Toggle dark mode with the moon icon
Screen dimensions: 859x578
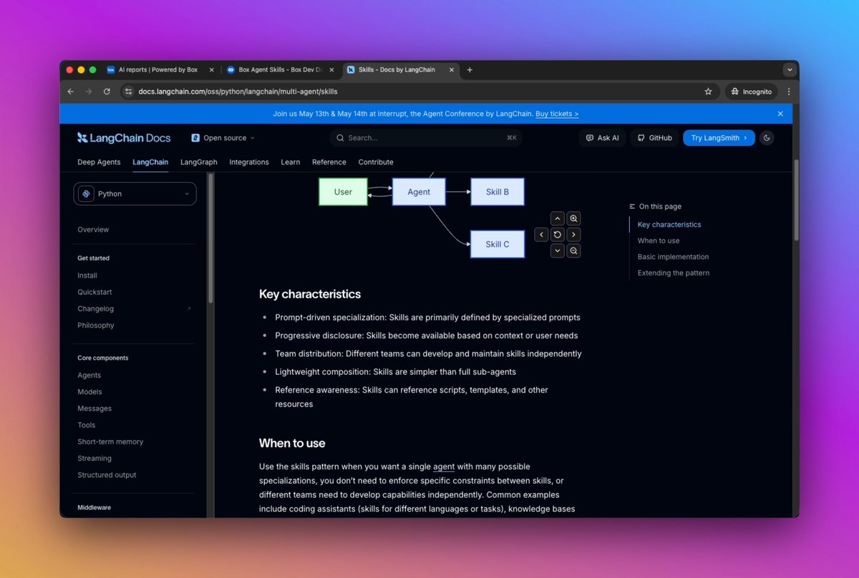(x=767, y=138)
